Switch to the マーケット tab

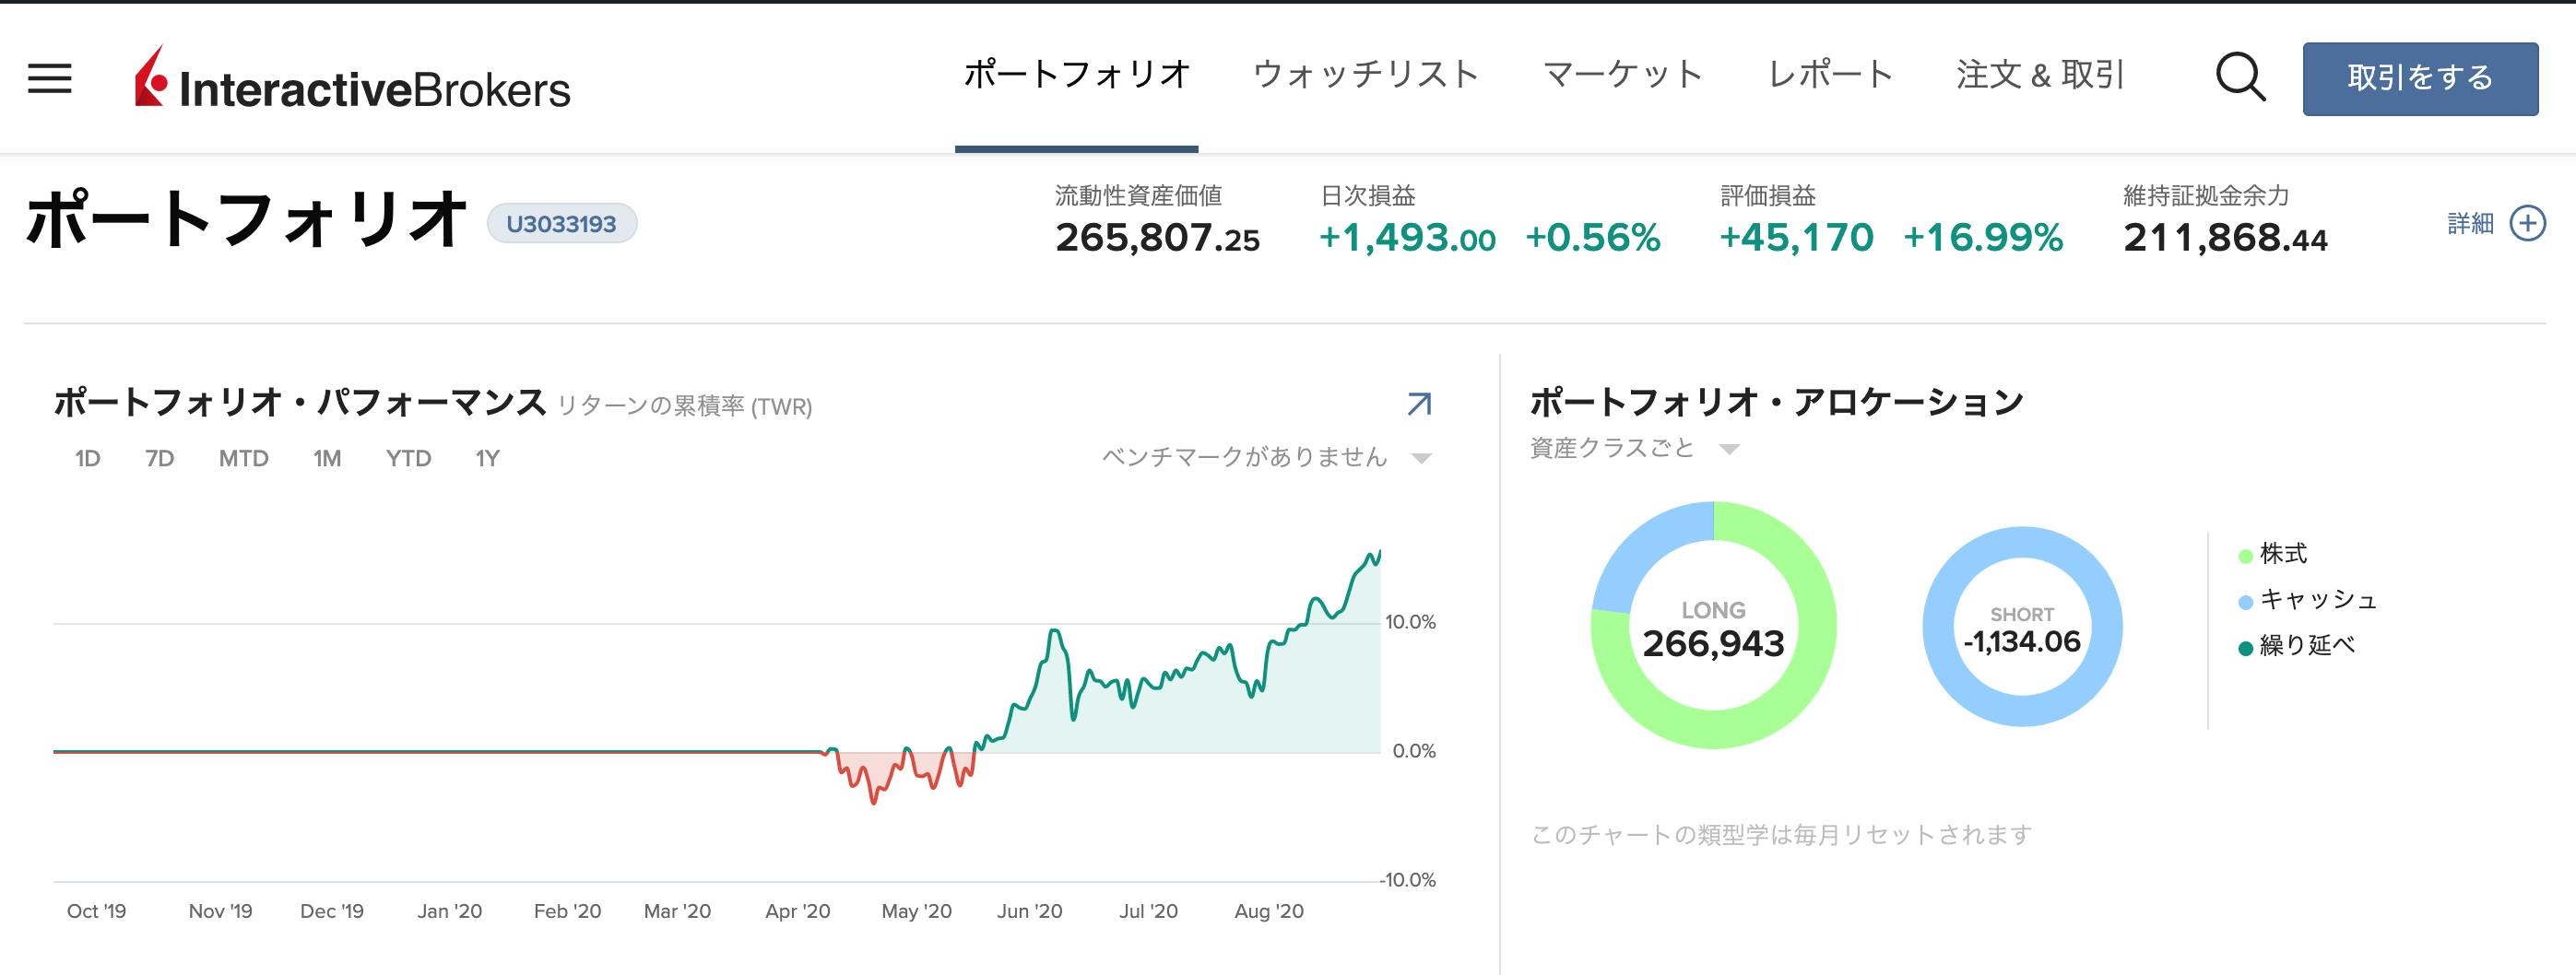[x=1624, y=73]
